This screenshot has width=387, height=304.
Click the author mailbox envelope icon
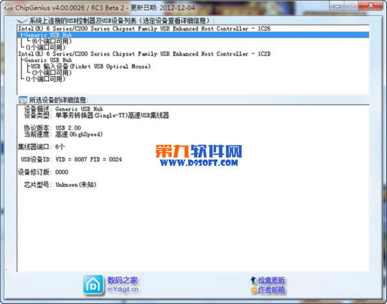[x=254, y=290]
